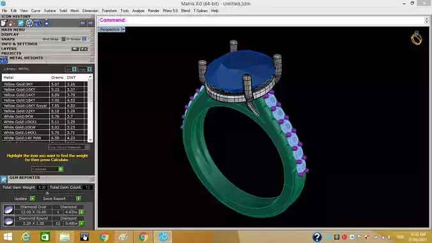432x243 pixels.
Task: Click the Perspective viewport label
Action: [x=110, y=29]
